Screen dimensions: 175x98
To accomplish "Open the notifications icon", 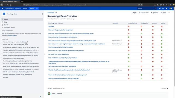I will [x=167, y=8].
